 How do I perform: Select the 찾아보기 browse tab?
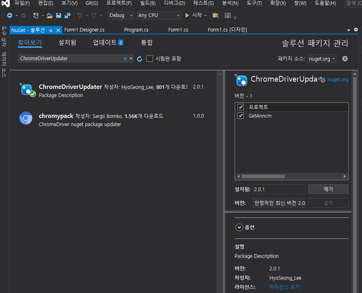click(30, 42)
